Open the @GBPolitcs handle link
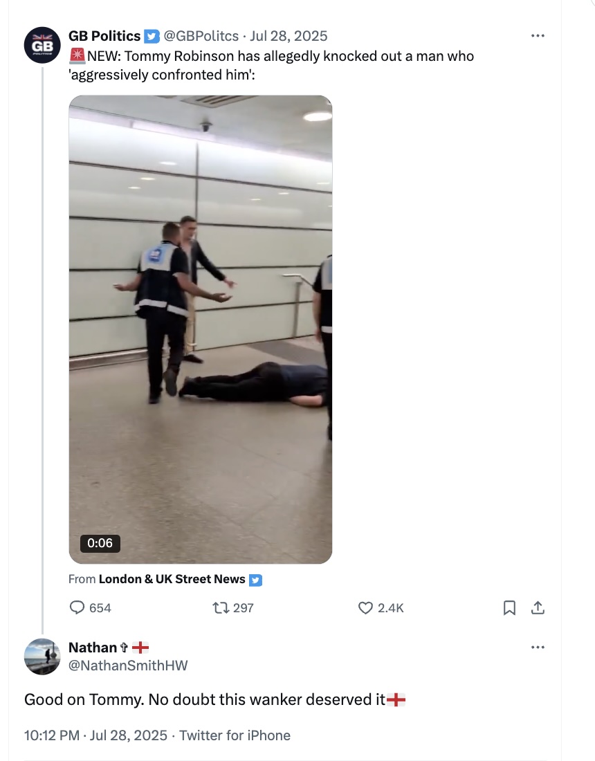This screenshot has width=595, height=761. tap(201, 36)
